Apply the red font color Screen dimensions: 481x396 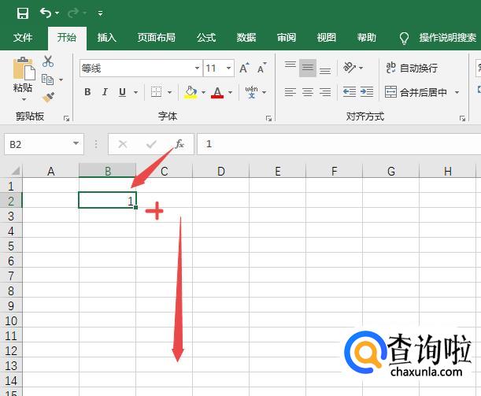(x=217, y=92)
